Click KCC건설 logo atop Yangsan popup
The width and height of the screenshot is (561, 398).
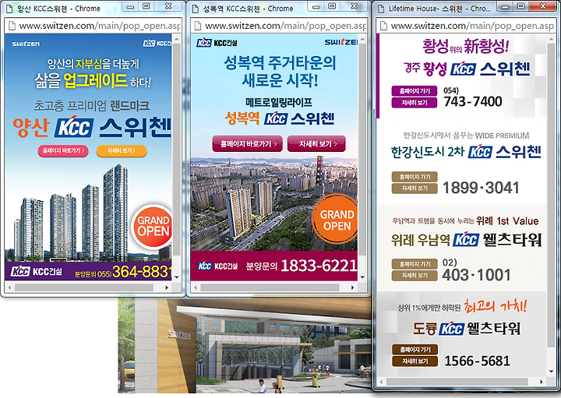(157, 44)
